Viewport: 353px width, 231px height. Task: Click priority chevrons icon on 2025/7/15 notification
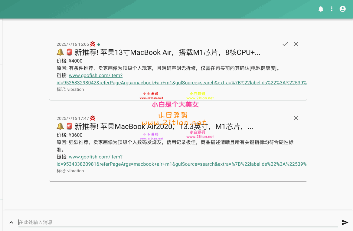coord(93,118)
